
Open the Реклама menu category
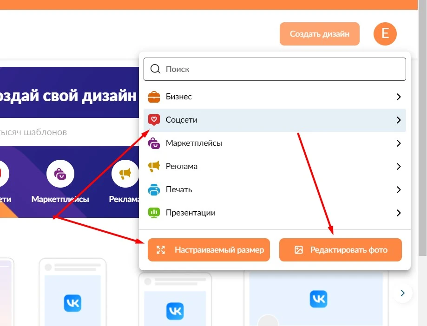click(275, 166)
